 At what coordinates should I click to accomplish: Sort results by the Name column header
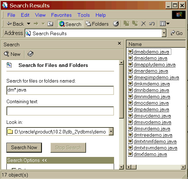tap(156, 44)
